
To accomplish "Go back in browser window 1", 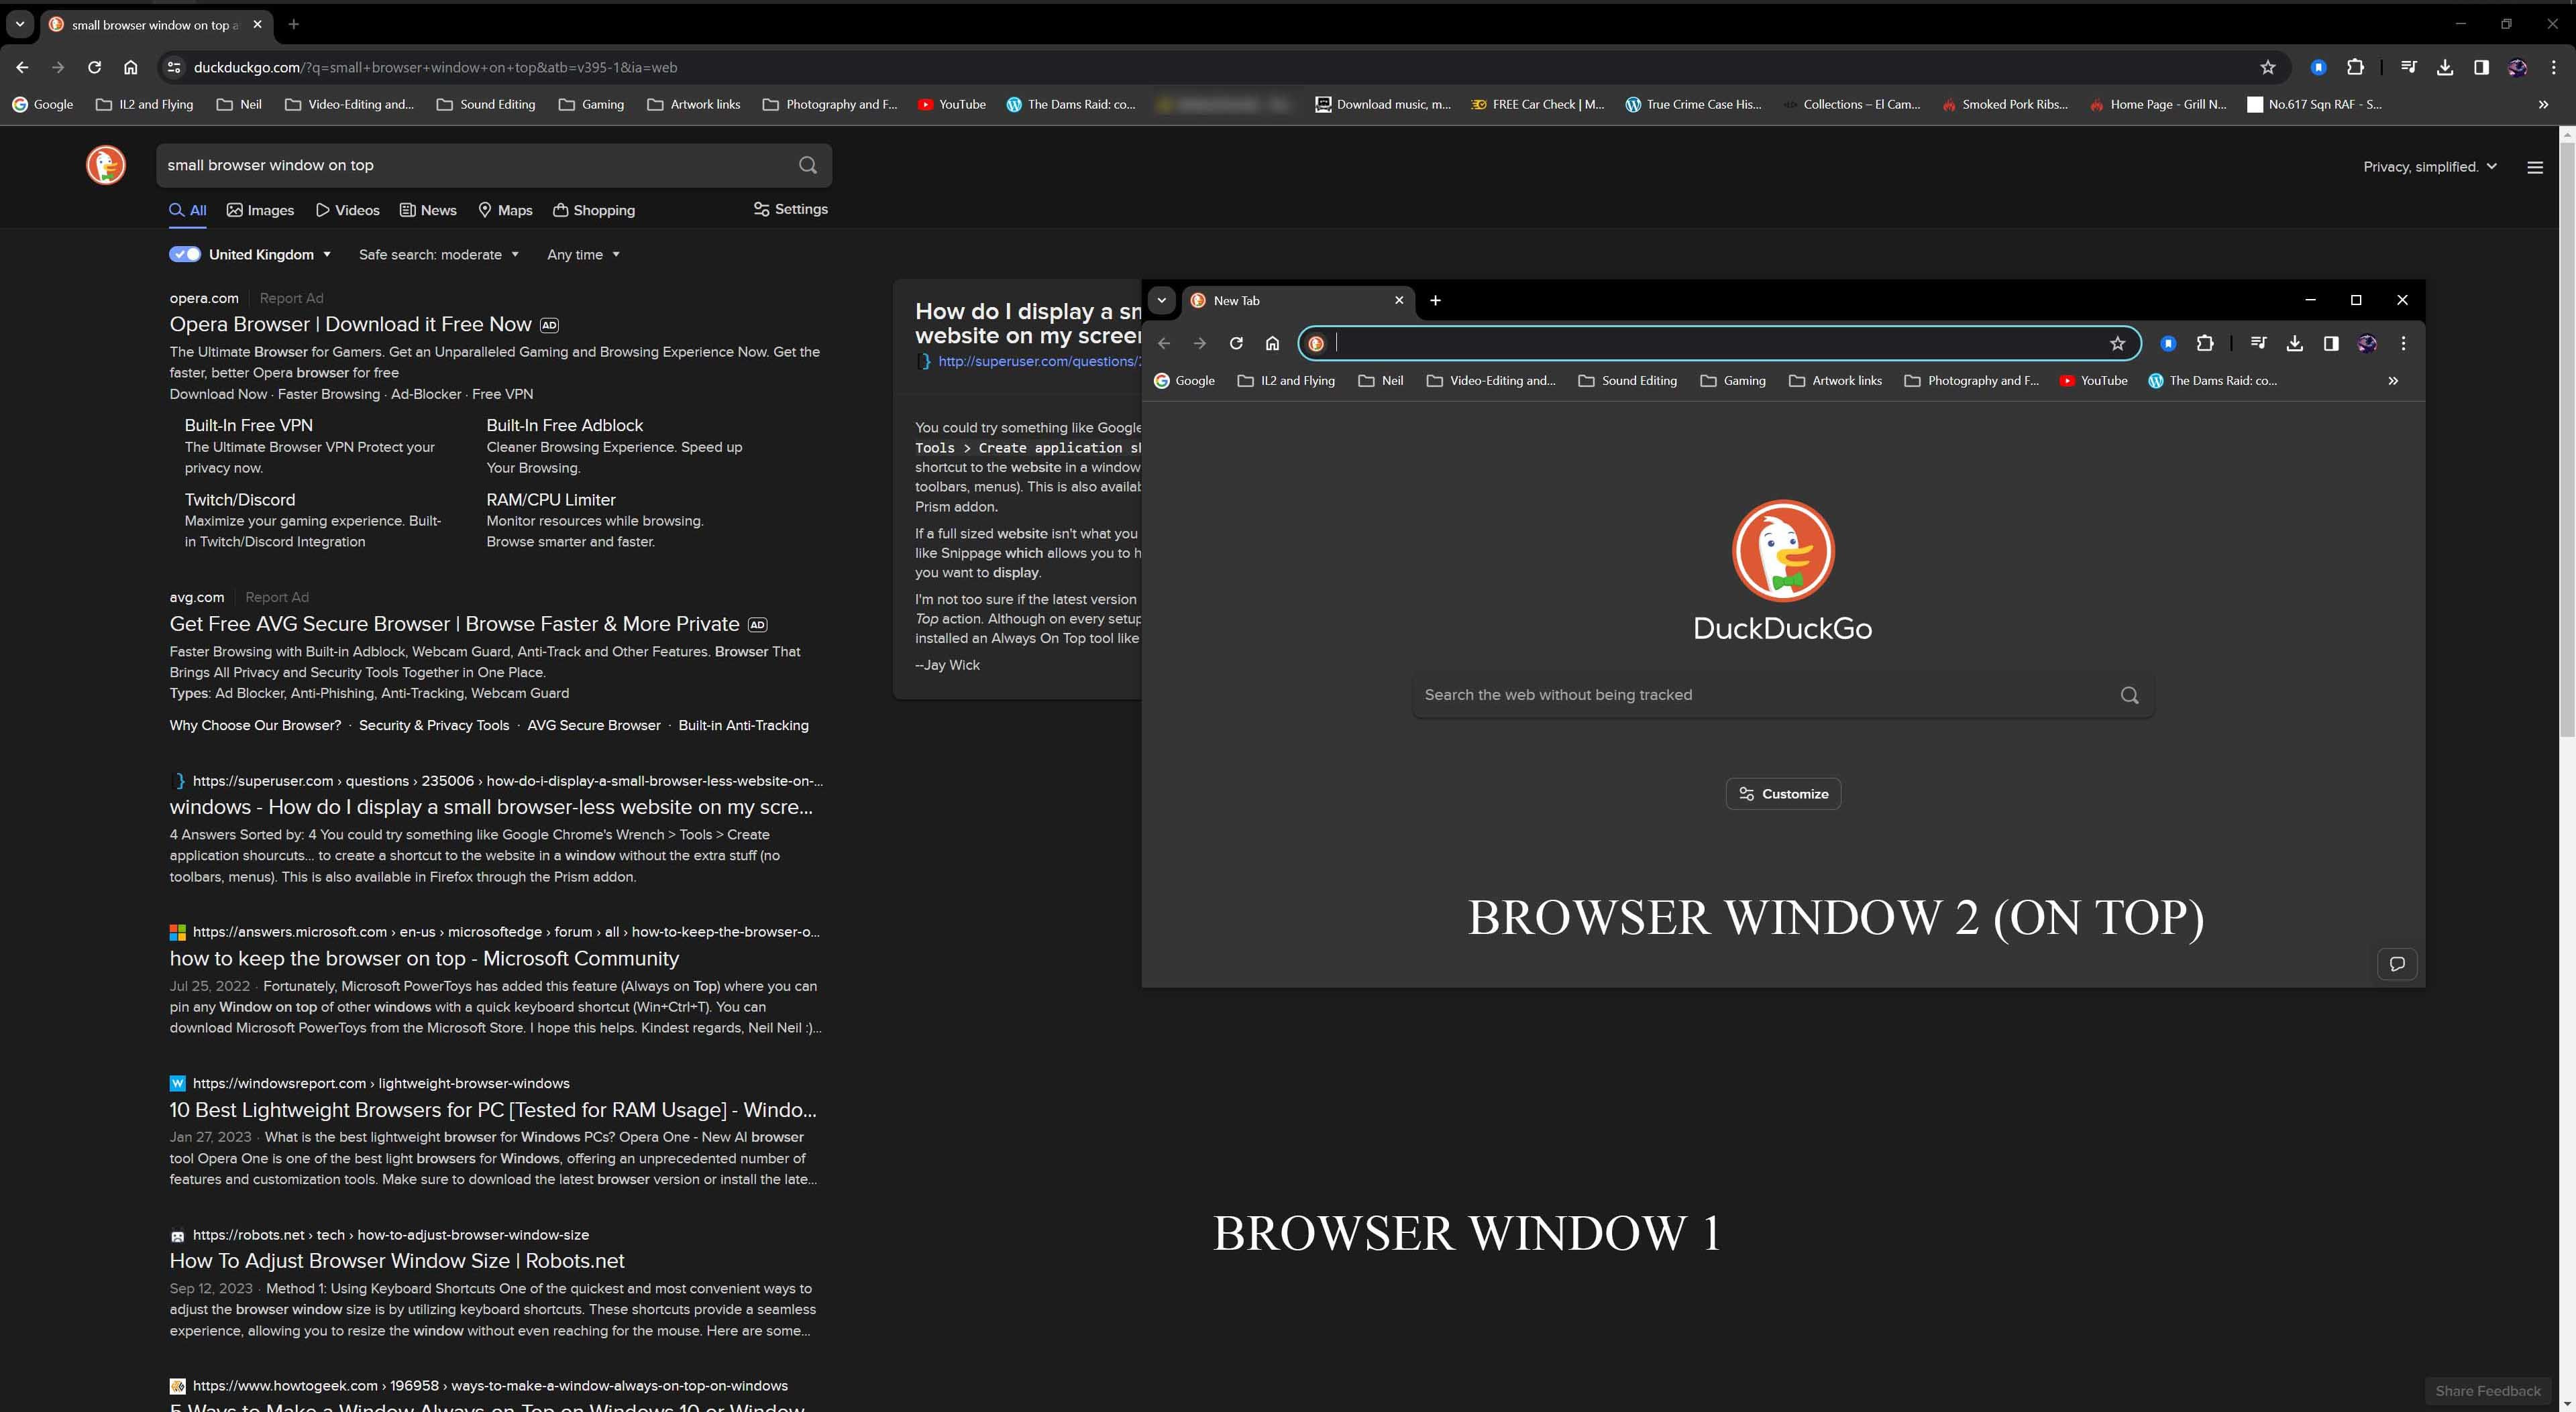I will (22, 67).
